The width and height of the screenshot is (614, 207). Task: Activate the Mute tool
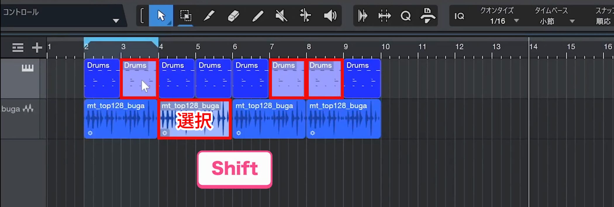(282, 16)
